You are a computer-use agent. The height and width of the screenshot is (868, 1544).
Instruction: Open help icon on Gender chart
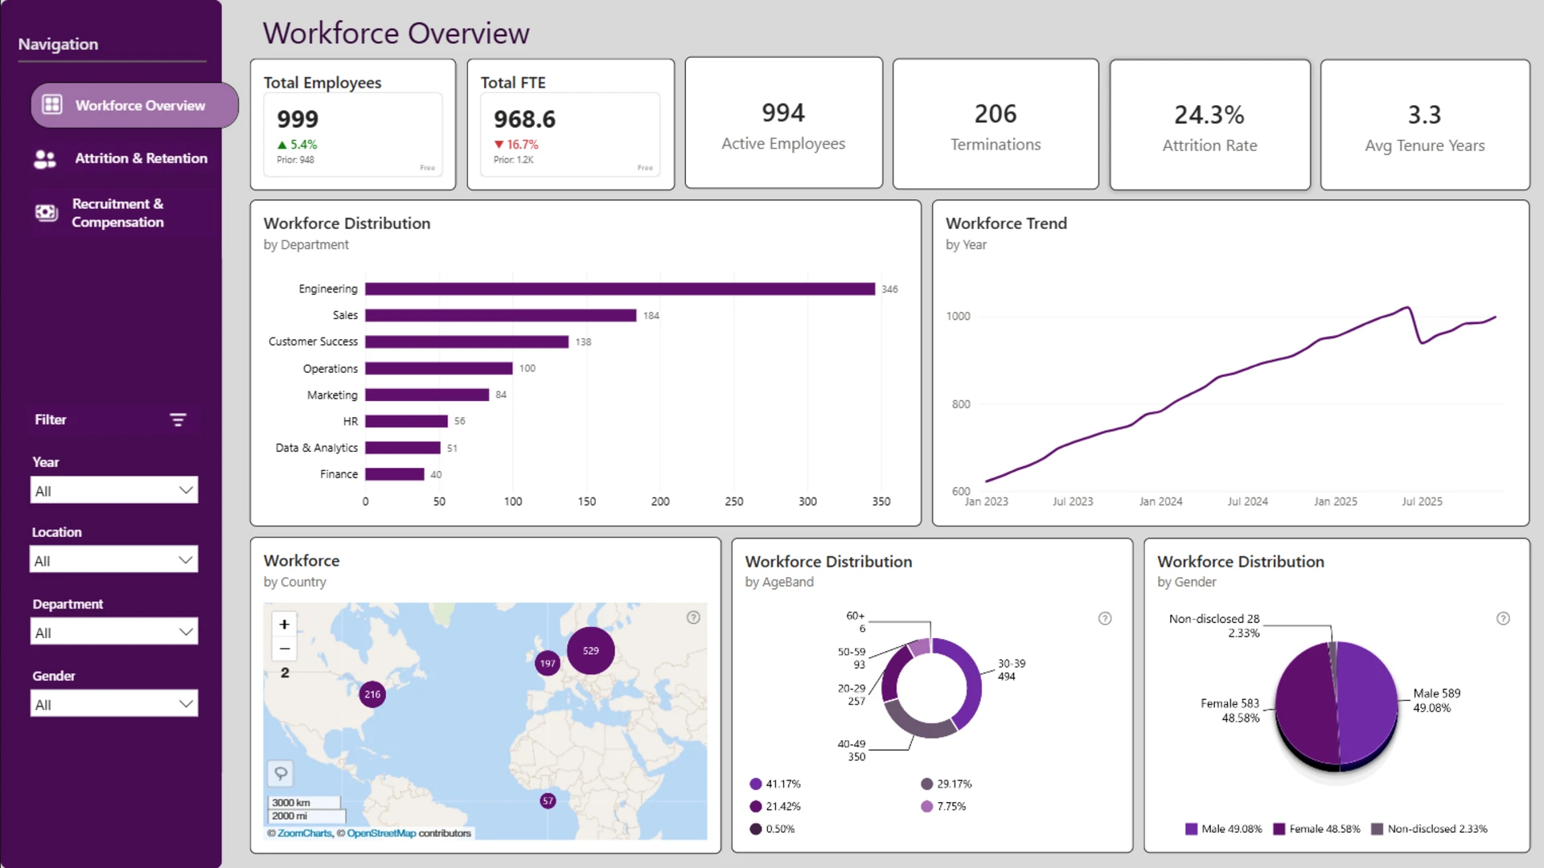(1503, 618)
